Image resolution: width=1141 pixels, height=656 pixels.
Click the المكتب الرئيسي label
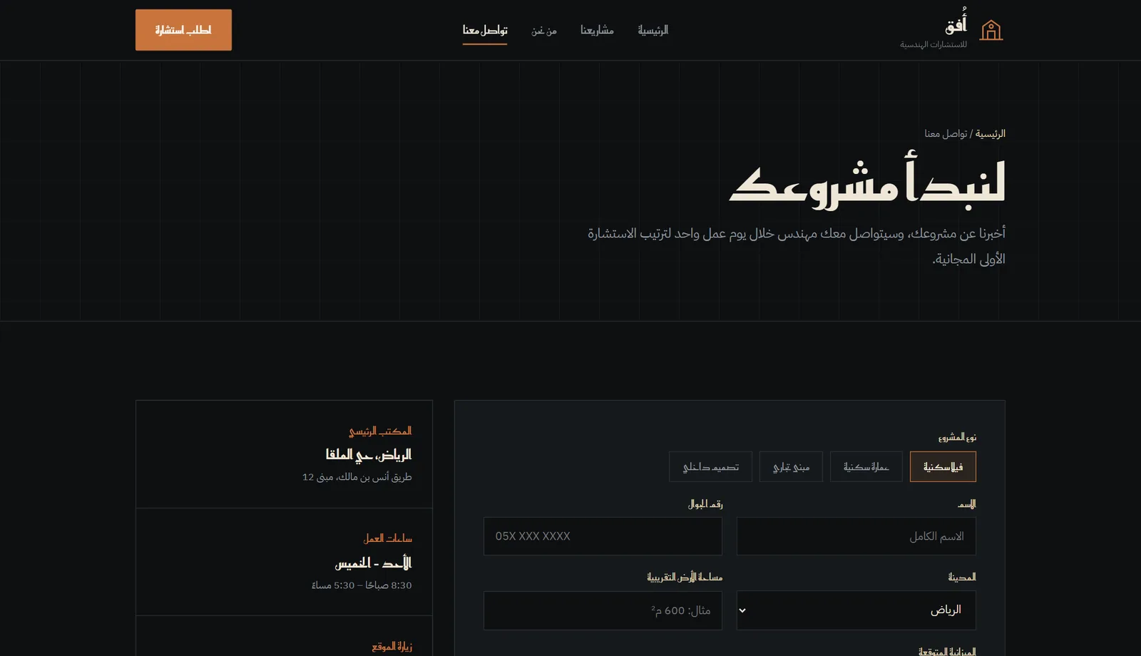click(x=380, y=431)
